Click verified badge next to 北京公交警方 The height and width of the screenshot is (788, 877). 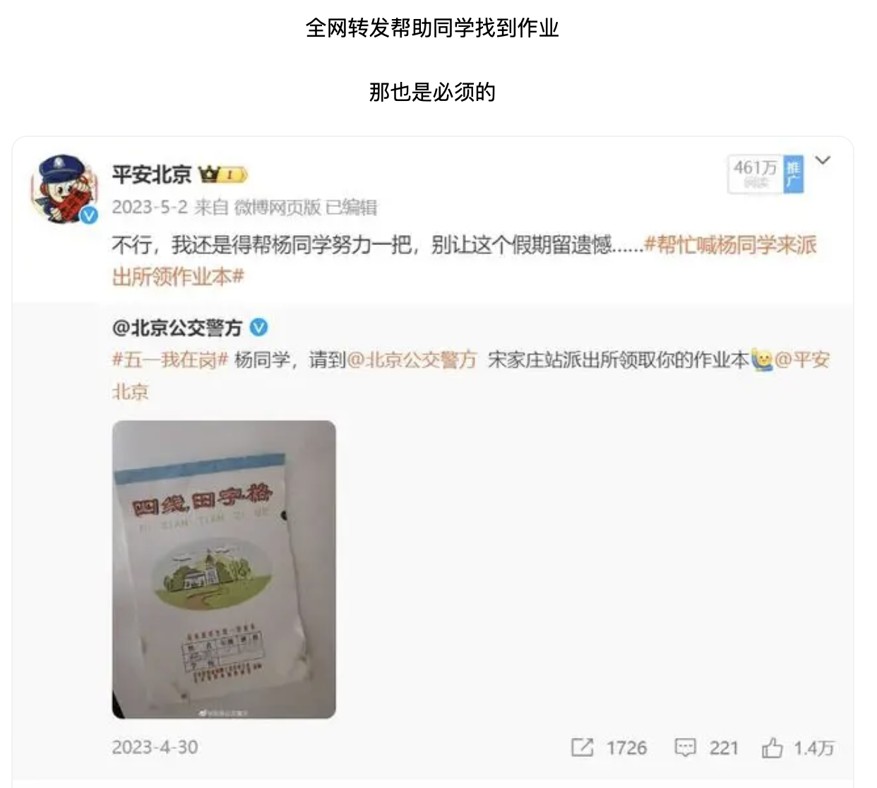259,327
